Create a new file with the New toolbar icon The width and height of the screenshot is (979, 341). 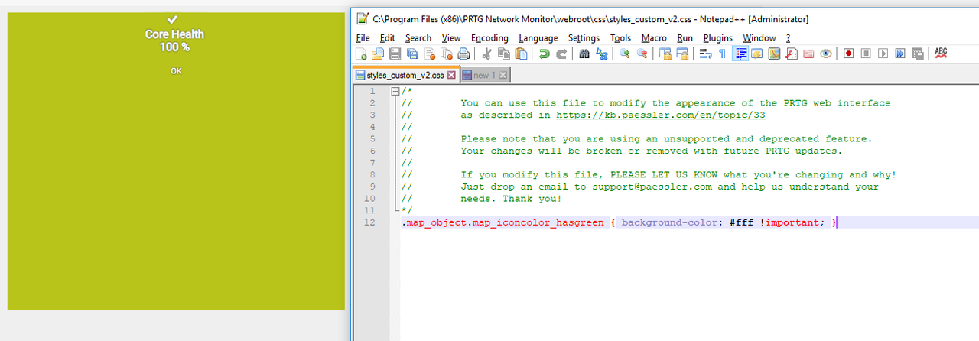tap(362, 54)
